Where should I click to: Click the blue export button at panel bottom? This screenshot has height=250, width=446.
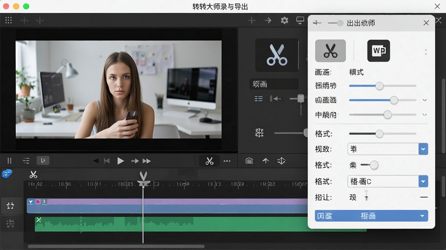pos(371,216)
